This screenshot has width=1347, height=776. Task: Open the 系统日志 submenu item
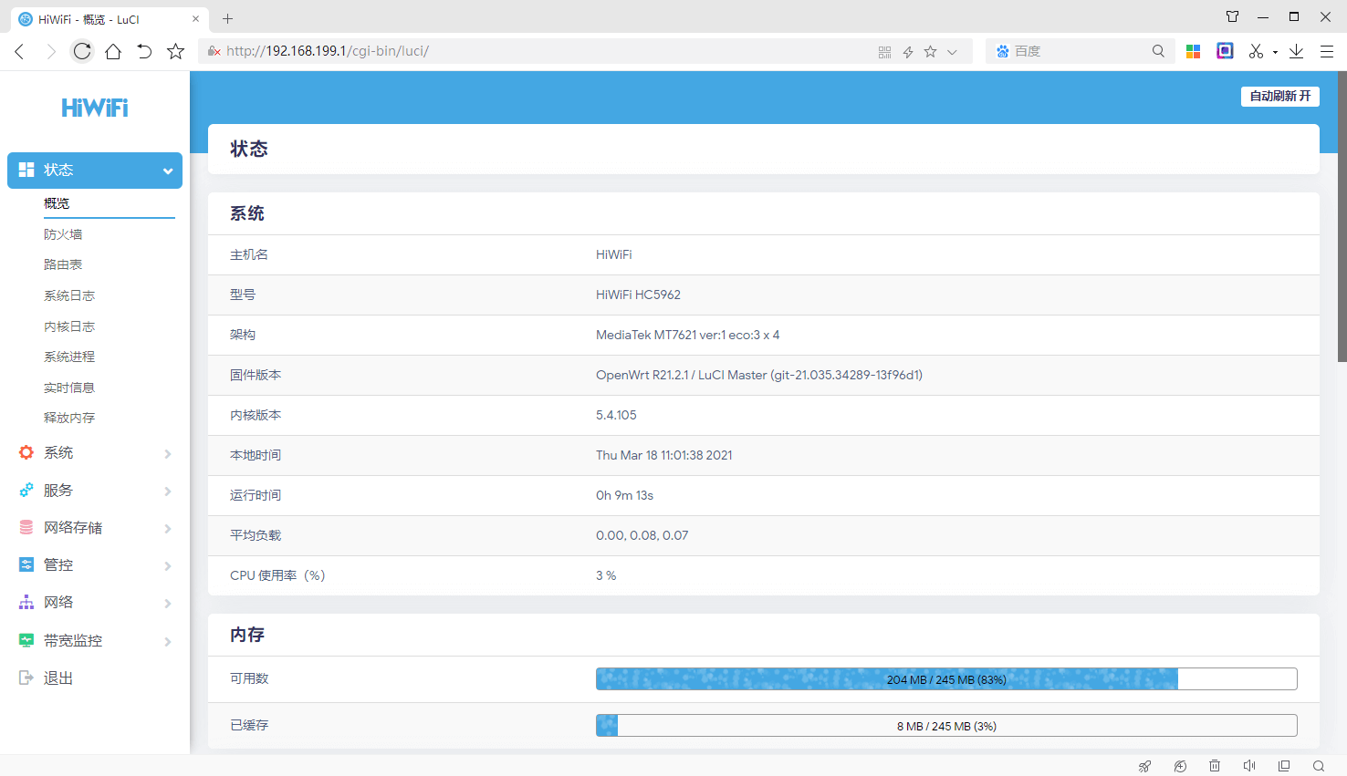tap(69, 295)
